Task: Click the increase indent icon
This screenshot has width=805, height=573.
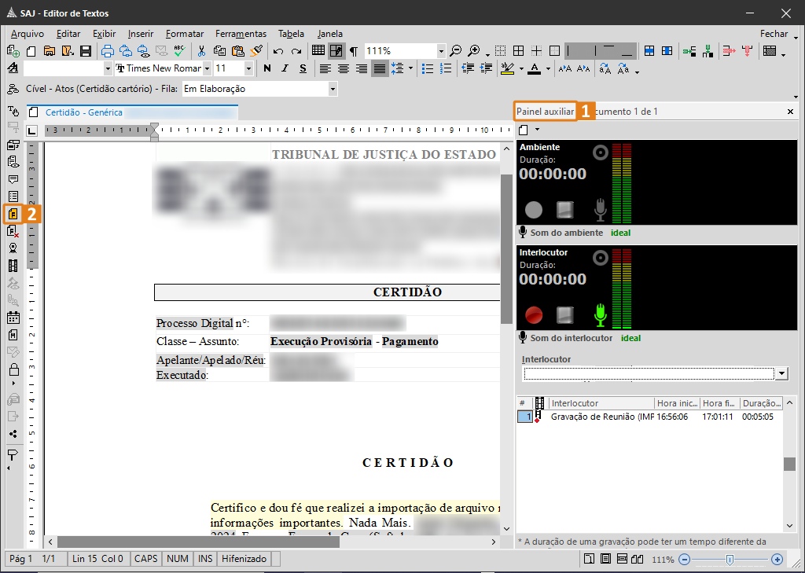Action: [486, 68]
